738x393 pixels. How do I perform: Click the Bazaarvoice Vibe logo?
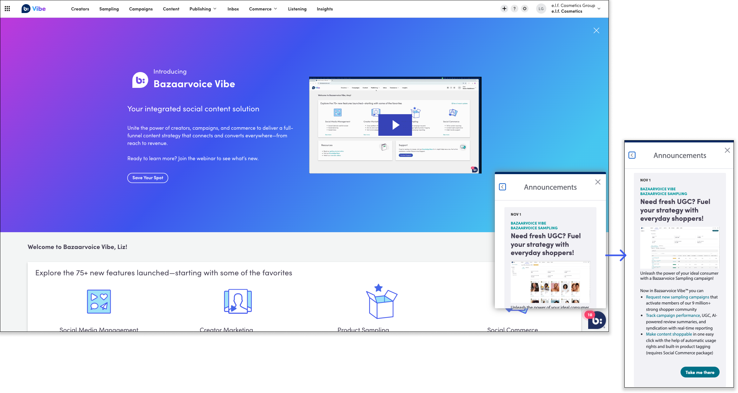tap(34, 9)
